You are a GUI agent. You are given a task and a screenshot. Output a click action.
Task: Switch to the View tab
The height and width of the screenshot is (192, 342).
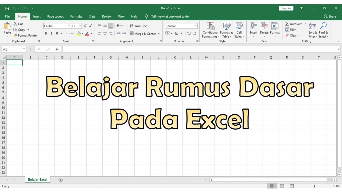pos(121,17)
